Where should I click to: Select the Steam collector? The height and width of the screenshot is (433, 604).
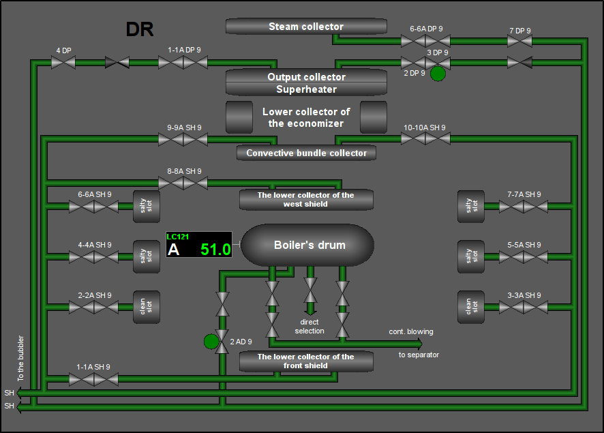tap(306, 27)
